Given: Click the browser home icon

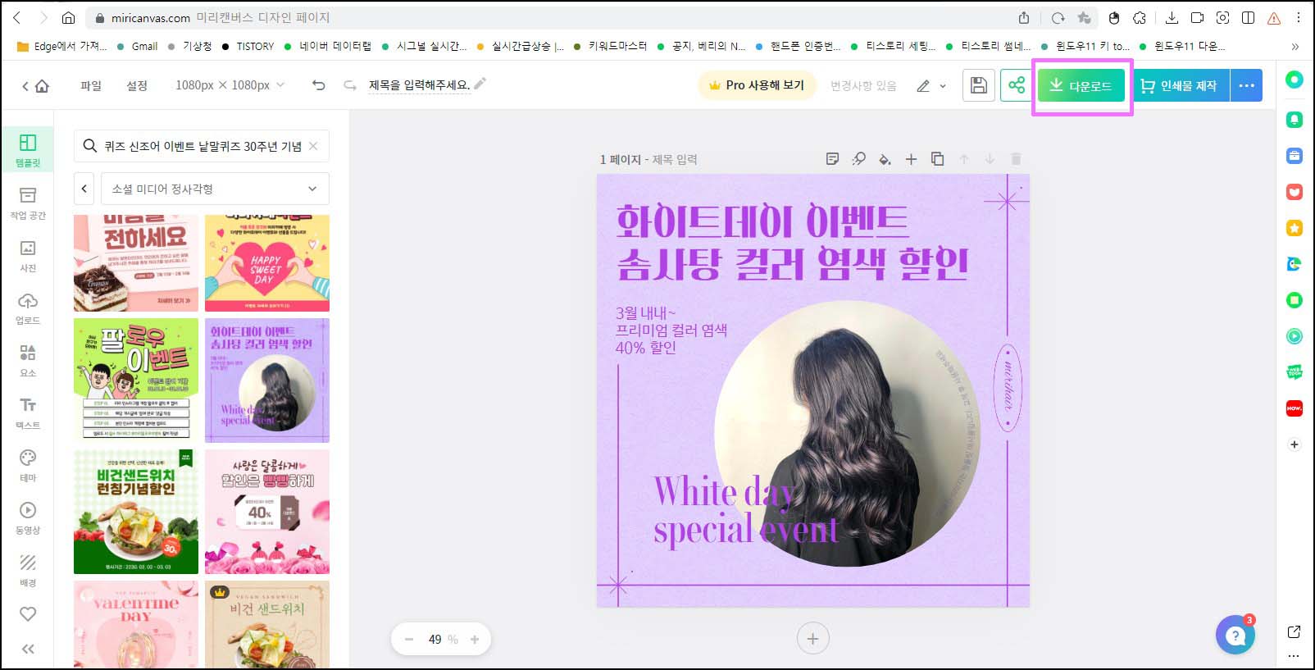Looking at the screenshot, I should click(69, 17).
